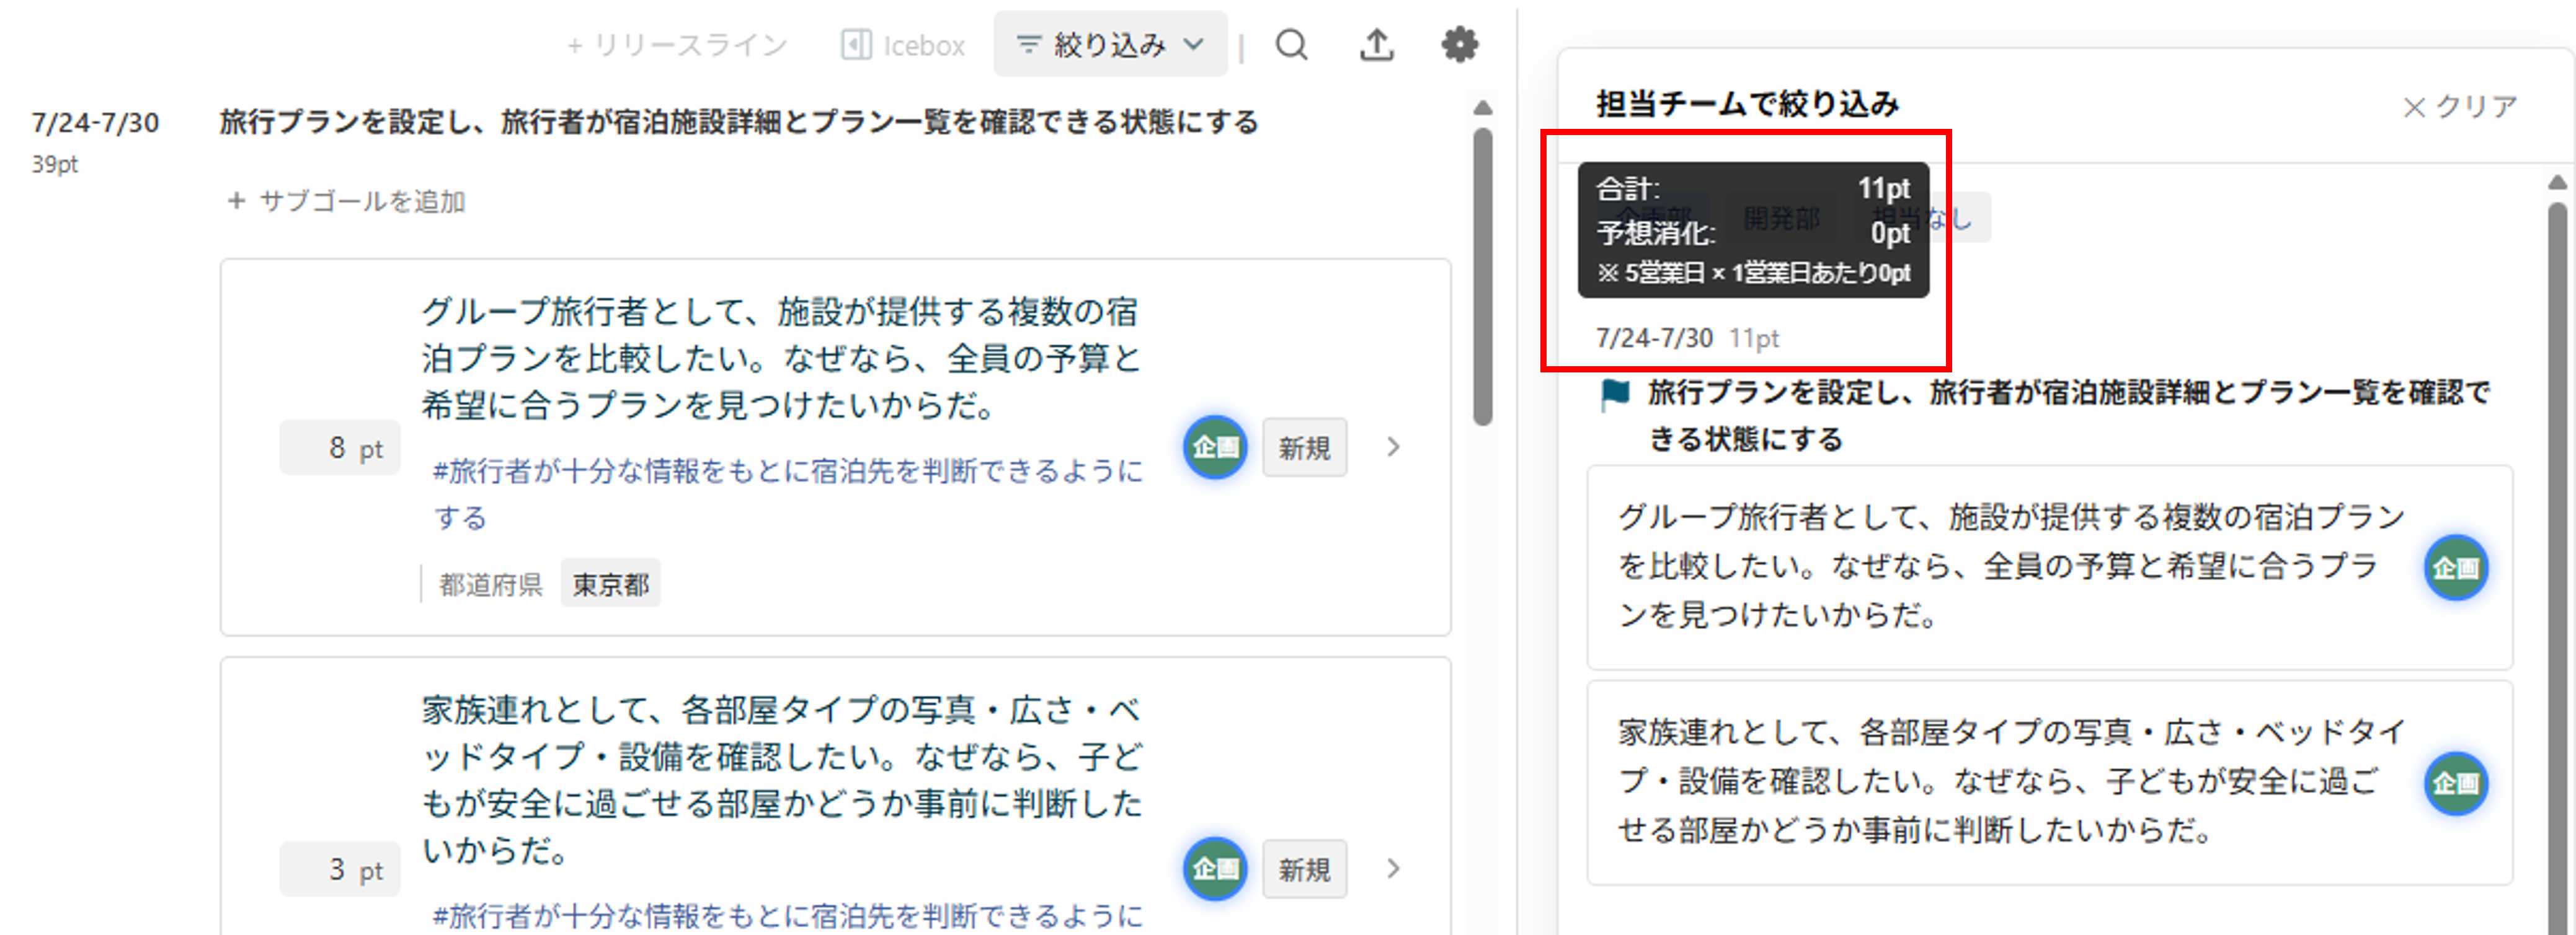This screenshot has width=2576, height=935.
Task: Open 新規 status on the 3 pt card
Action: coord(1304,869)
